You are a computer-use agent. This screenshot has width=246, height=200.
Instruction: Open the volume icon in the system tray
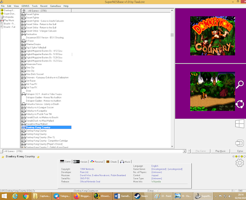coord(230,196)
